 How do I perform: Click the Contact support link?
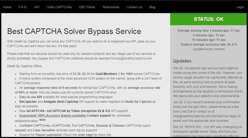(99, 116)
